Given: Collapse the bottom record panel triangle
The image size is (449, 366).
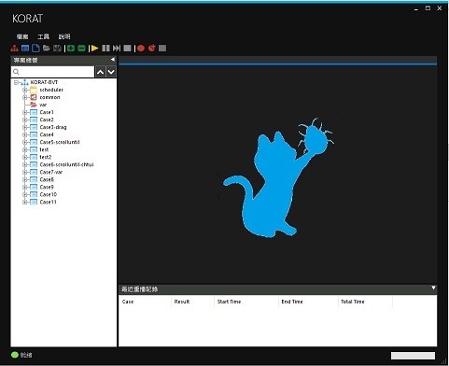Looking at the screenshot, I should 433,289.
